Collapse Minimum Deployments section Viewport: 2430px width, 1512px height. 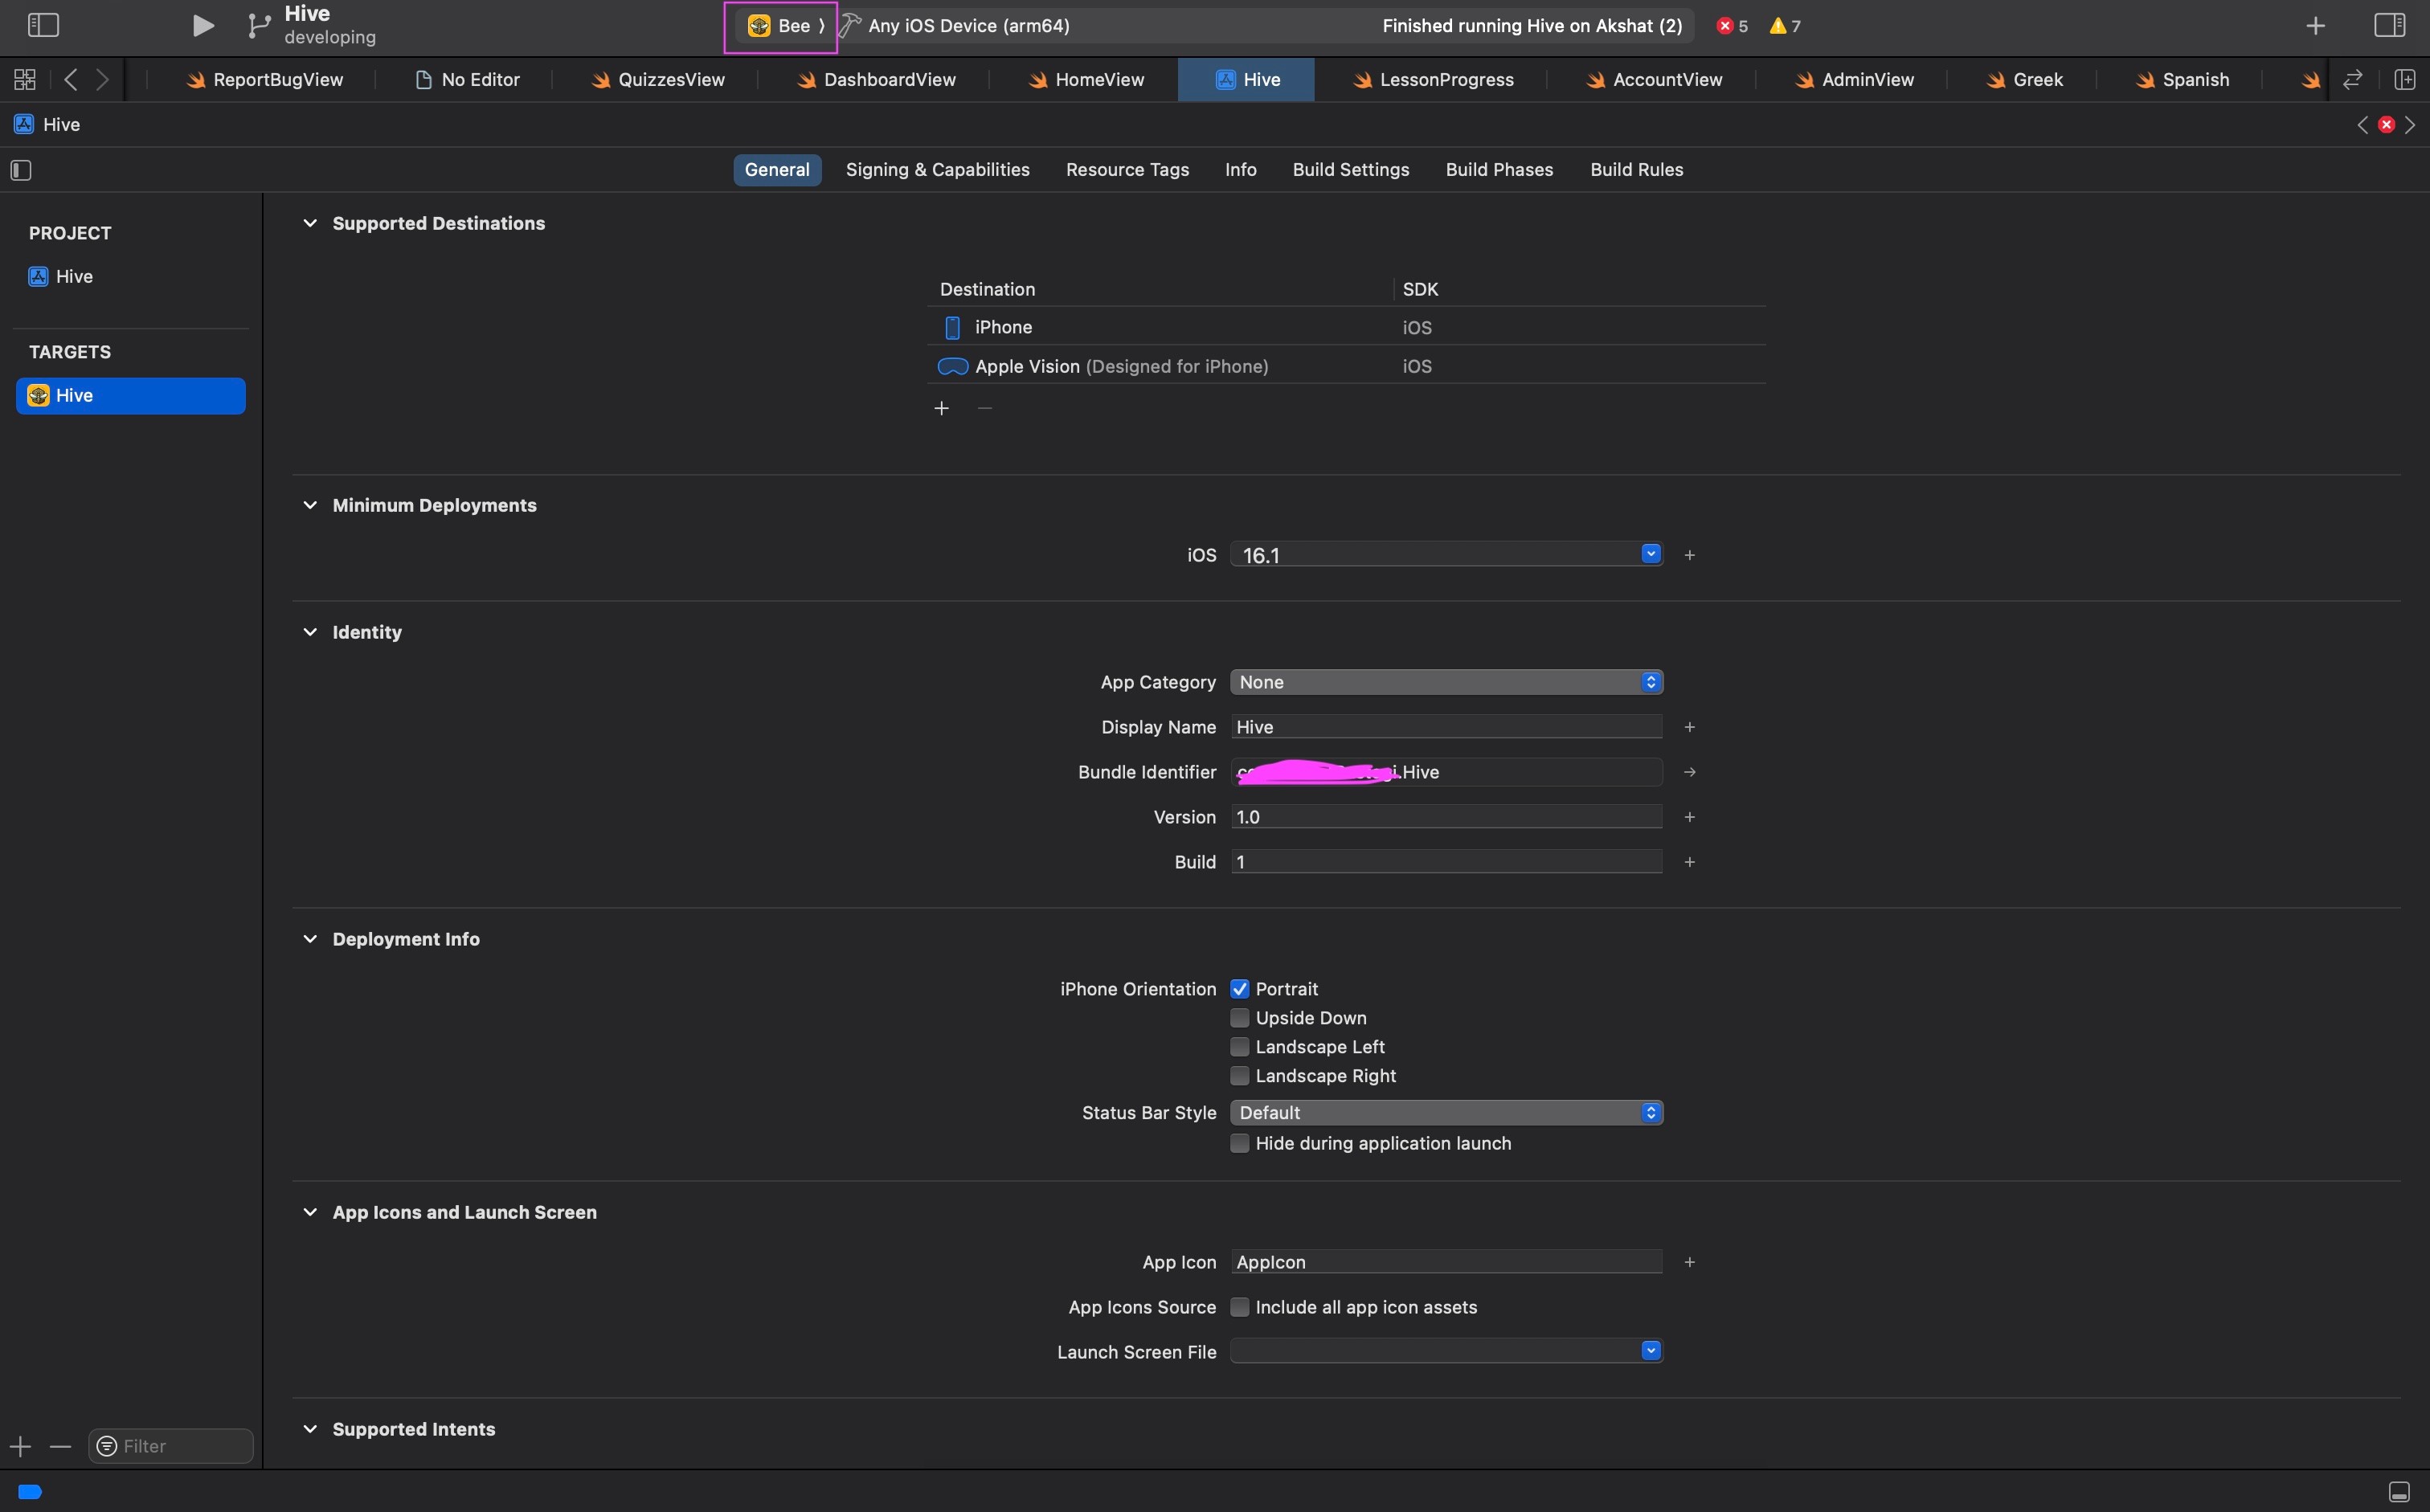click(310, 505)
